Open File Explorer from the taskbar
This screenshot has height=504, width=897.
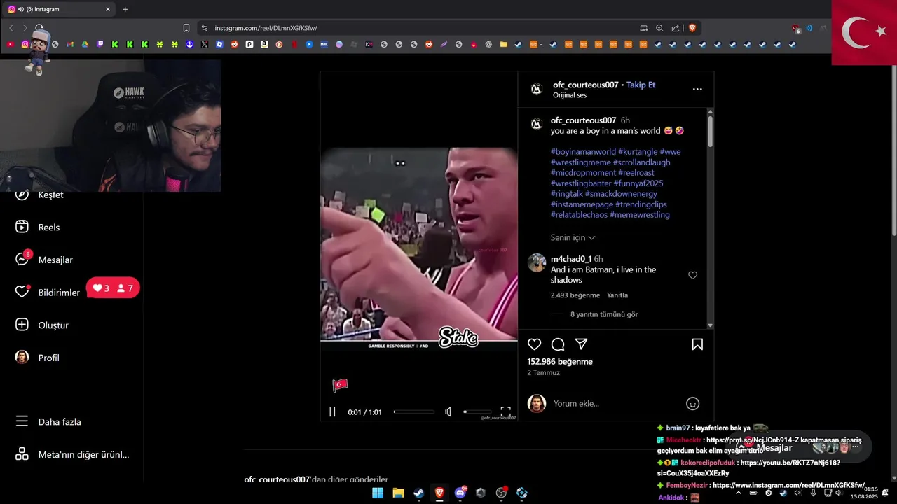point(398,493)
